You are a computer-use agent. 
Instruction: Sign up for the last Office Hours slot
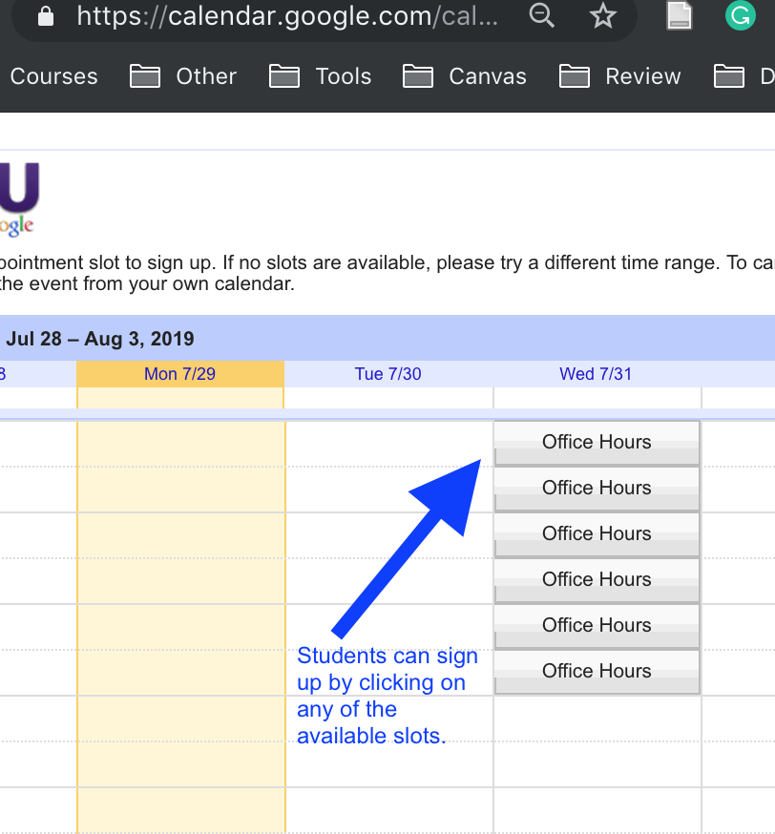tap(597, 672)
